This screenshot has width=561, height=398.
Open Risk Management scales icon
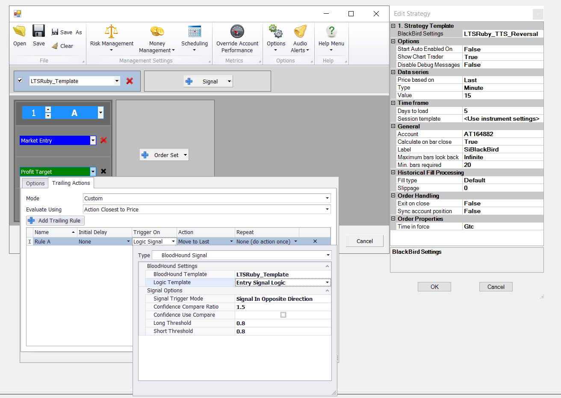[x=111, y=31]
